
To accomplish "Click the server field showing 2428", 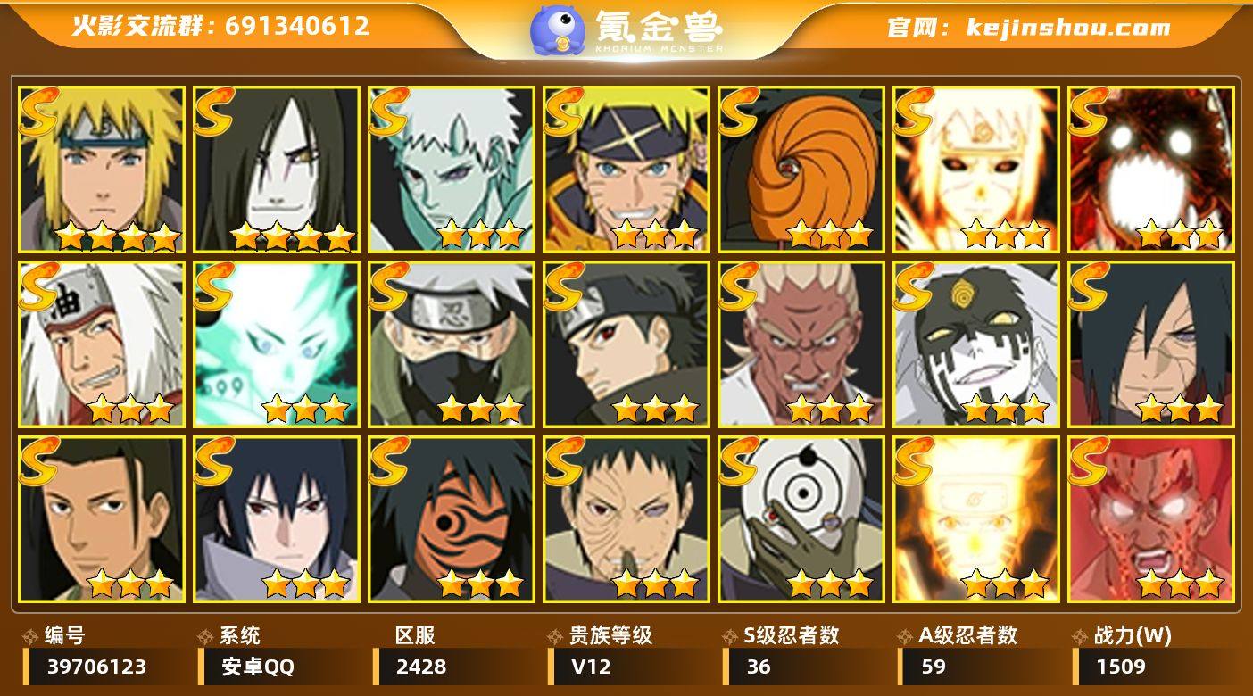I will 455,667.
